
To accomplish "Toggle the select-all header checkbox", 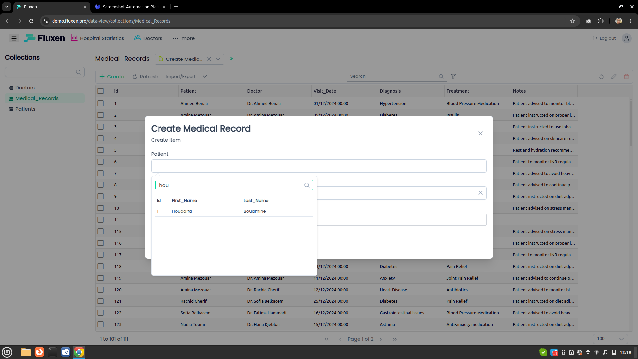I will (101, 91).
